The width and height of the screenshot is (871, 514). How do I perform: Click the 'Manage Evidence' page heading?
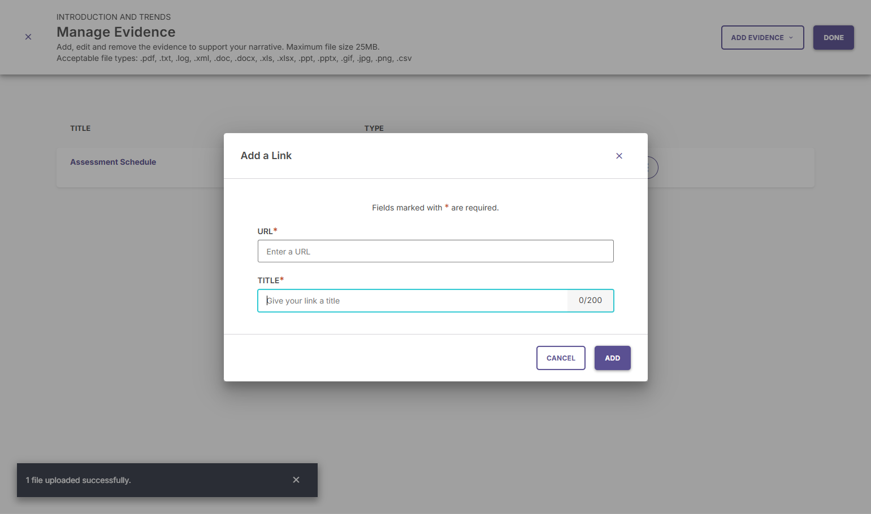[116, 32]
